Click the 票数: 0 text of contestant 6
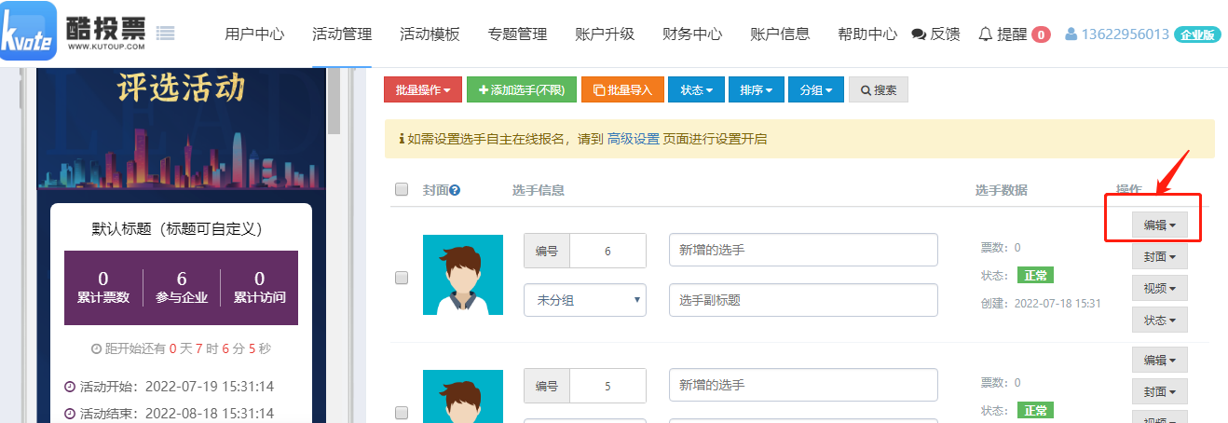 pyautogui.click(x=1001, y=248)
